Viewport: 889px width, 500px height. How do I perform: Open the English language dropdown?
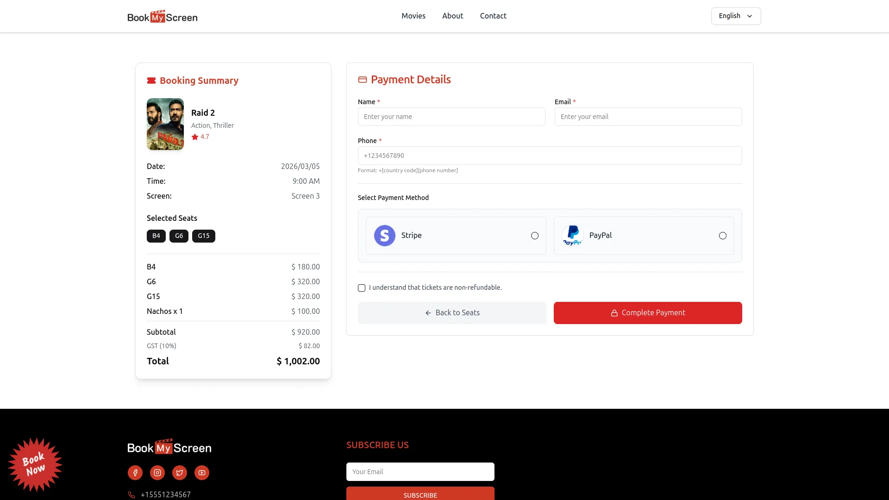(x=735, y=16)
